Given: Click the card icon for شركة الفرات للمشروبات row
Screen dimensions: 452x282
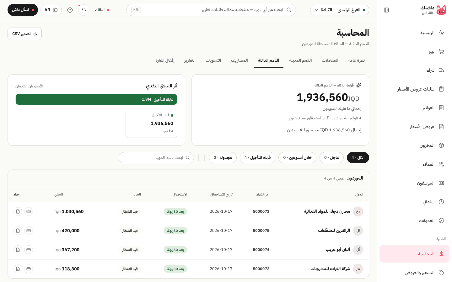Looking at the screenshot, I should point(29,269).
